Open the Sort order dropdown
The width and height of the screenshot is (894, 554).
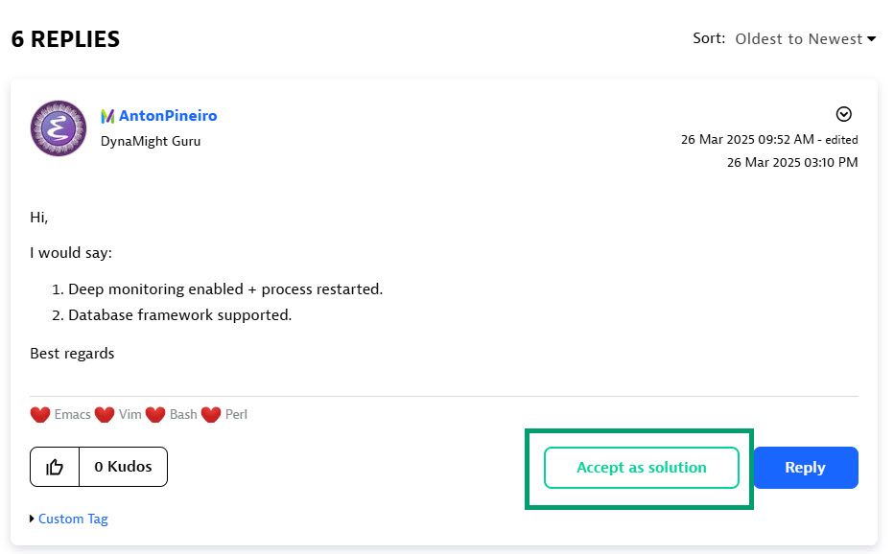point(805,39)
